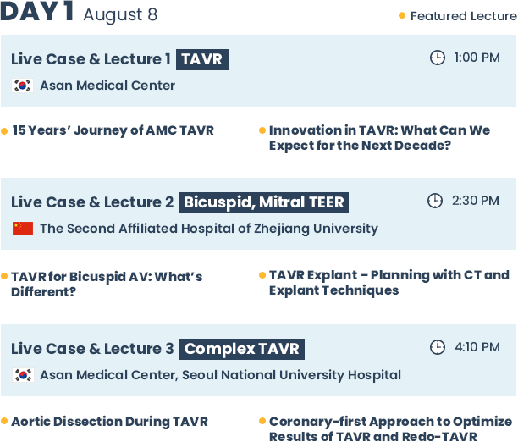Screen dimensions: 518x442
Task: Click the orange bullet beside Aortic Dissection During TAVR
Action: 4,421
